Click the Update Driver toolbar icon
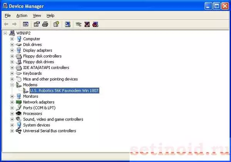 click(x=79, y=24)
